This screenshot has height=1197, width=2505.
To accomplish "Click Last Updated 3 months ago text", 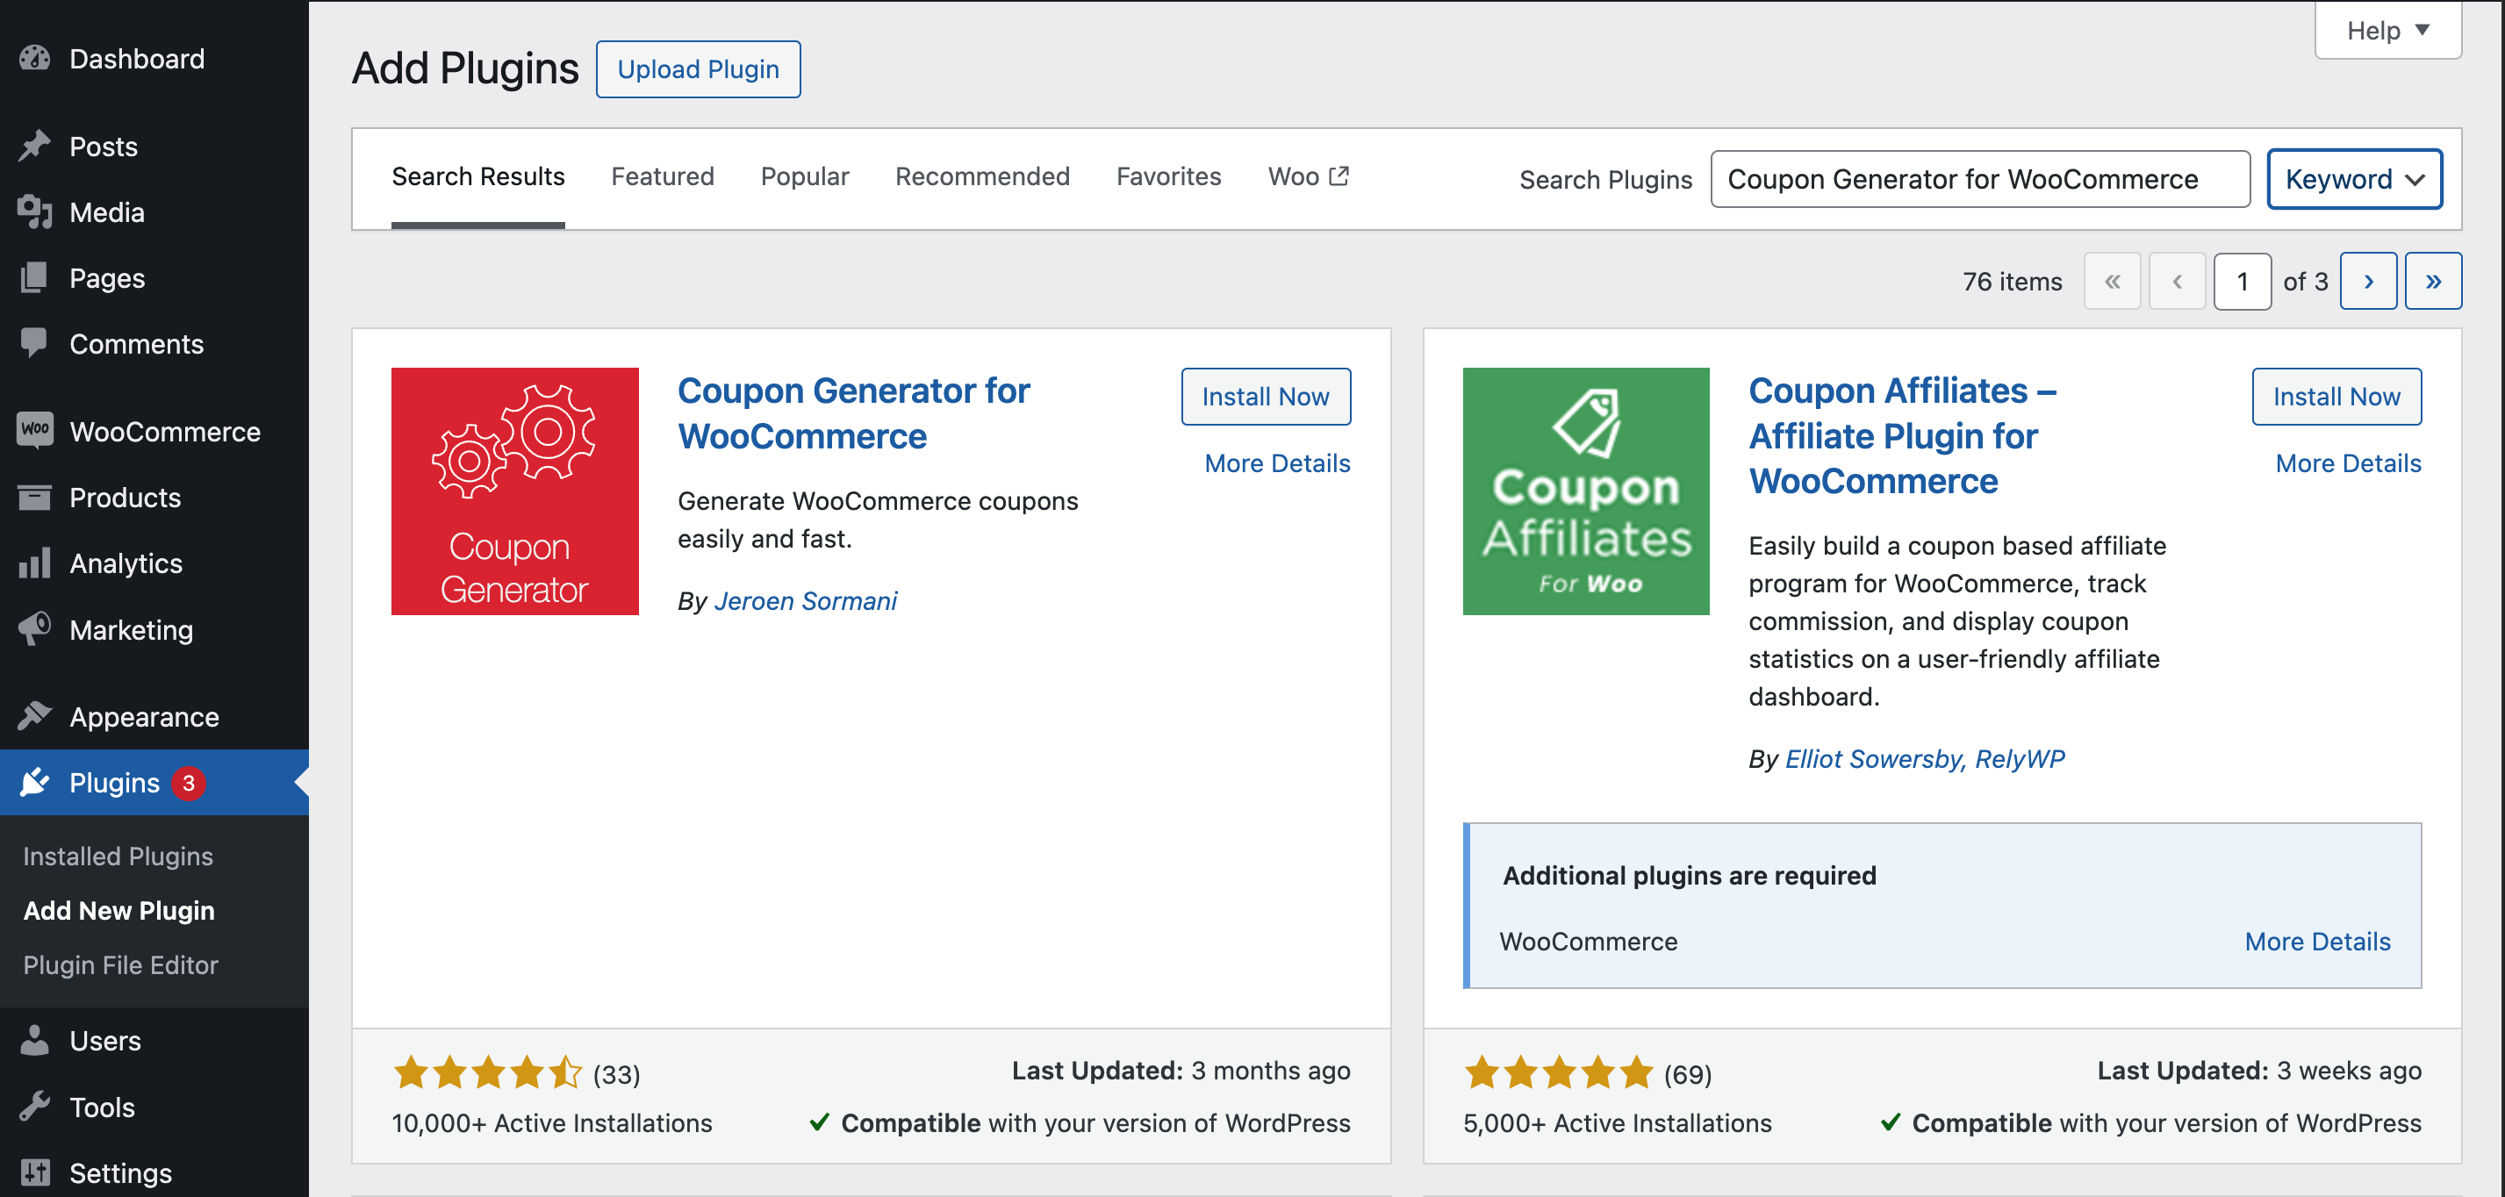I will coord(1181,1071).
